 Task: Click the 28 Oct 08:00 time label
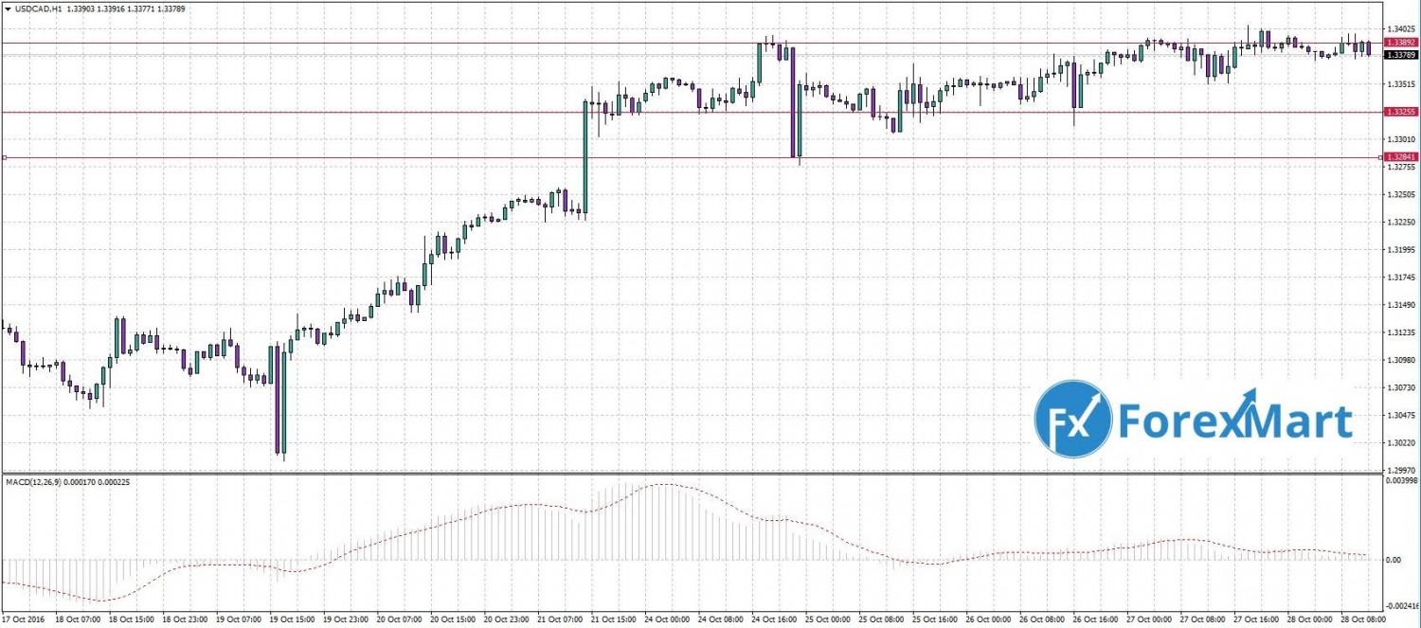pos(1363,620)
